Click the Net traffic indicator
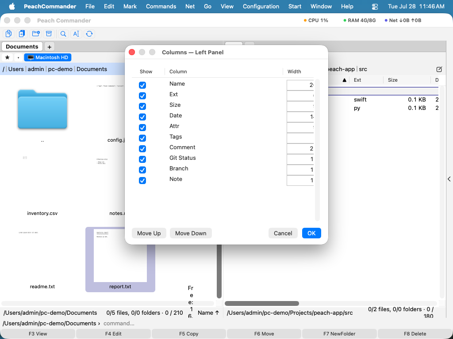The image size is (453, 339). pos(403,20)
